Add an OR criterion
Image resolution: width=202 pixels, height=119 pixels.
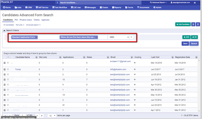tap(194, 37)
